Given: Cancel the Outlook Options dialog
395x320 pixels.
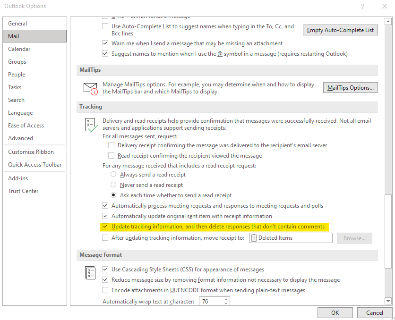Looking at the screenshot, I should tap(375, 313).
